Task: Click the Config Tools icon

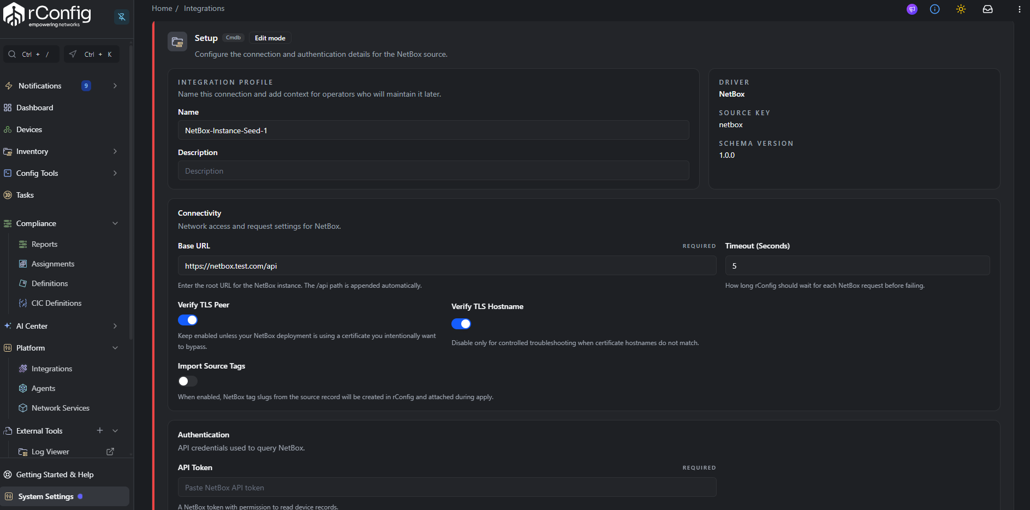Action: pos(8,173)
